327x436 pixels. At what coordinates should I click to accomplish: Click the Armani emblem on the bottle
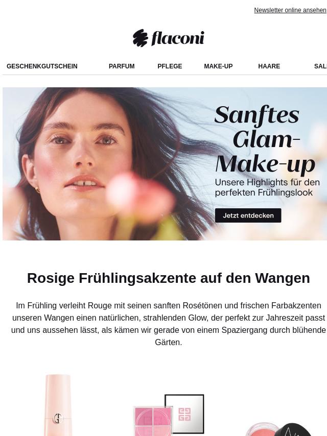[x=58, y=418]
